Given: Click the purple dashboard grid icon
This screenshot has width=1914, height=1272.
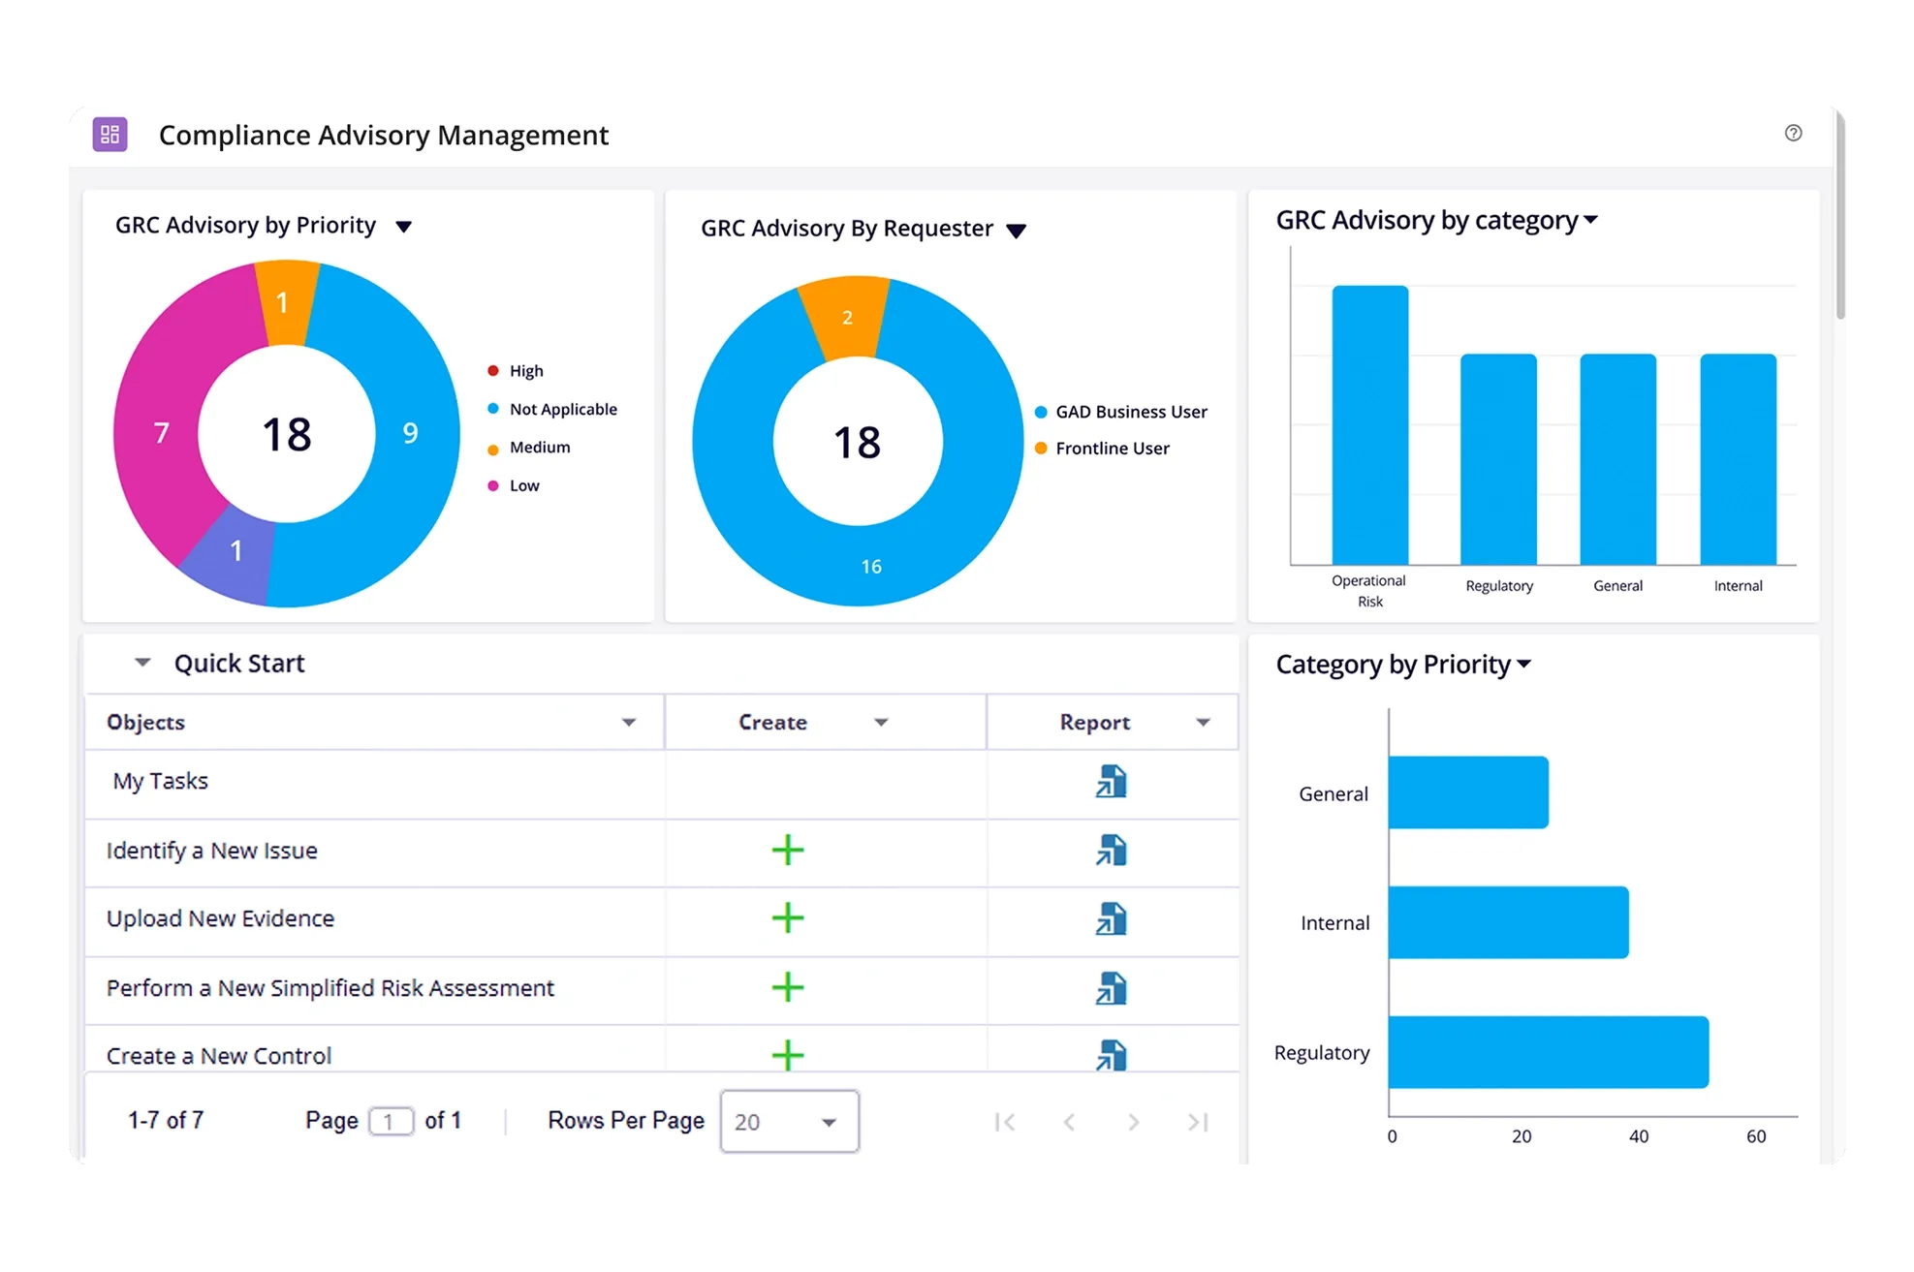Looking at the screenshot, I should coord(110,134).
